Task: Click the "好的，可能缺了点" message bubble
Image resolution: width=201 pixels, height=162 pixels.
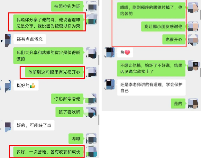Action: tap(34, 125)
